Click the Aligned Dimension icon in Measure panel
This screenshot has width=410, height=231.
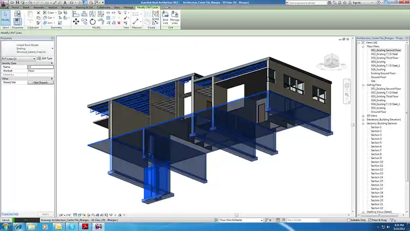[x=135, y=22]
